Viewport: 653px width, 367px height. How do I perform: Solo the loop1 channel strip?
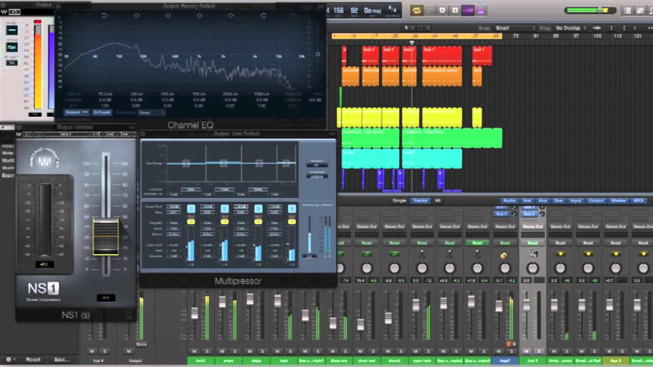(x=512, y=351)
